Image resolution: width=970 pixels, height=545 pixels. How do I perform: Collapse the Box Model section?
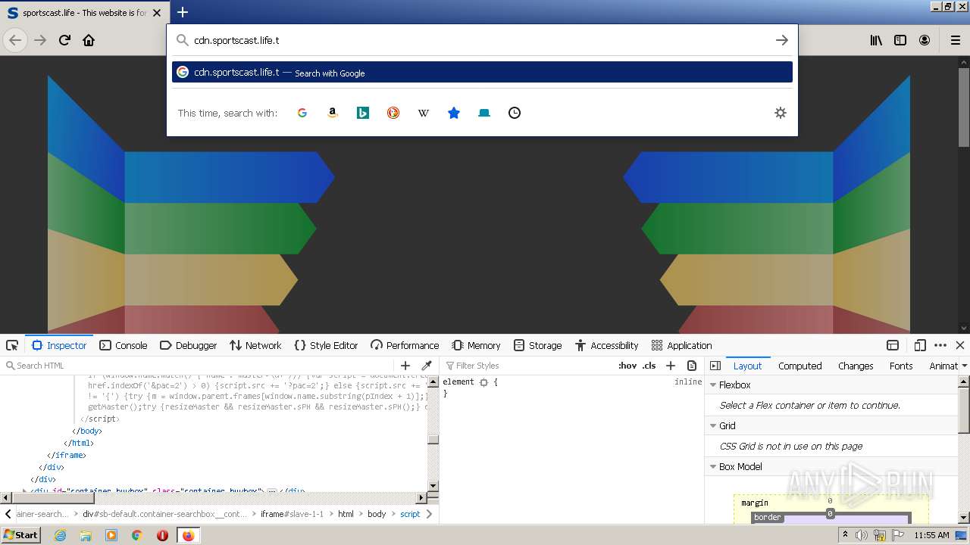(713, 467)
